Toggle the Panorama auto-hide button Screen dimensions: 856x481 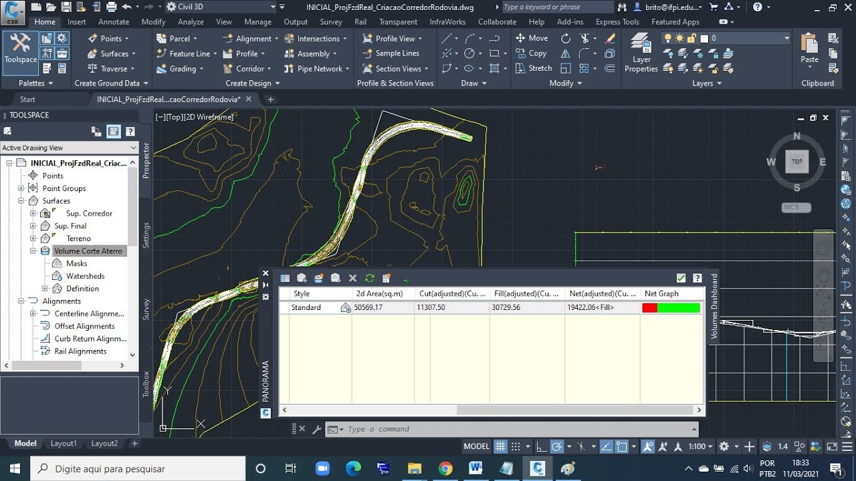(265, 285)
